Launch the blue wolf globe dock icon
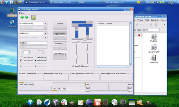The height and width of the screenshot is (107, 179). 47,102
